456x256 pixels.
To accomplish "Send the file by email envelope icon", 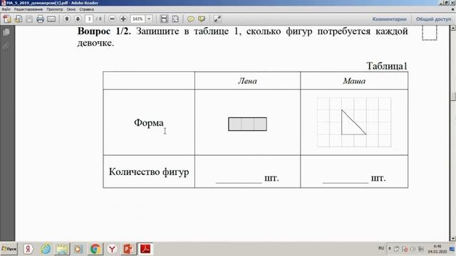I will [51, 19].
